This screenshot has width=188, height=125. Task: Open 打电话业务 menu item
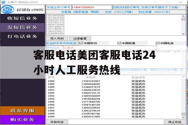[x=23, y=36]
